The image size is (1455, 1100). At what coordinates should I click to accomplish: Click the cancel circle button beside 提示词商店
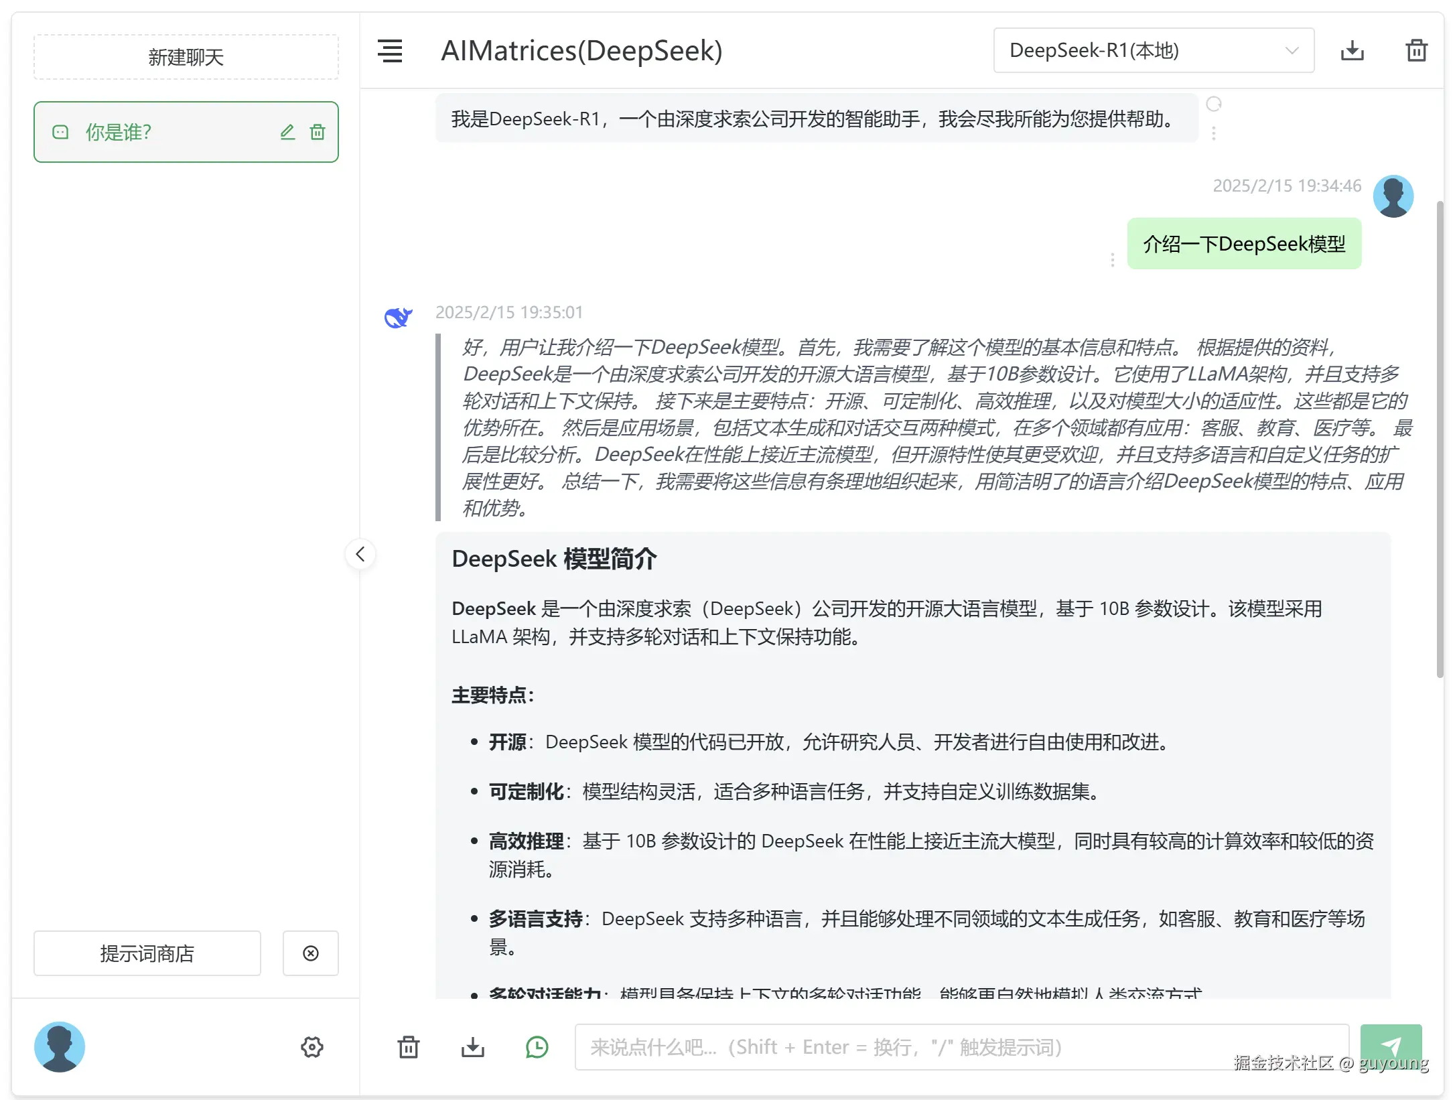[x=310, y=953]
